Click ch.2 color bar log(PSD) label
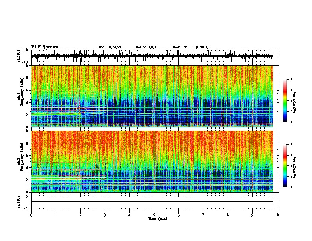The height and width of the screenshot is (241, 312). point(295,167)
